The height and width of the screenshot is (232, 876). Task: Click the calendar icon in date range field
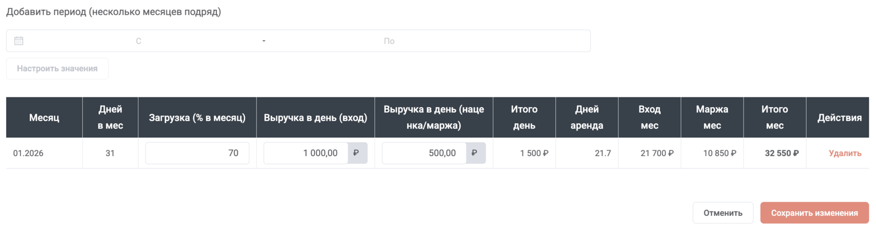click(19, 41)
